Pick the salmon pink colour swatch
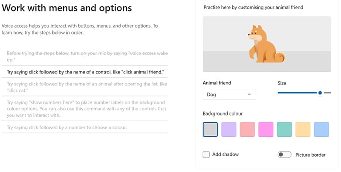The width and height of the screenshot is (341, 172). click(x=247, y=130)
